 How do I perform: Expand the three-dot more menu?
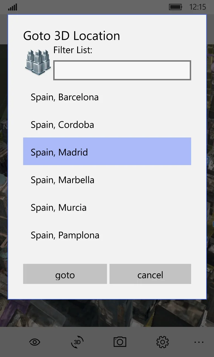coord(199,342)
